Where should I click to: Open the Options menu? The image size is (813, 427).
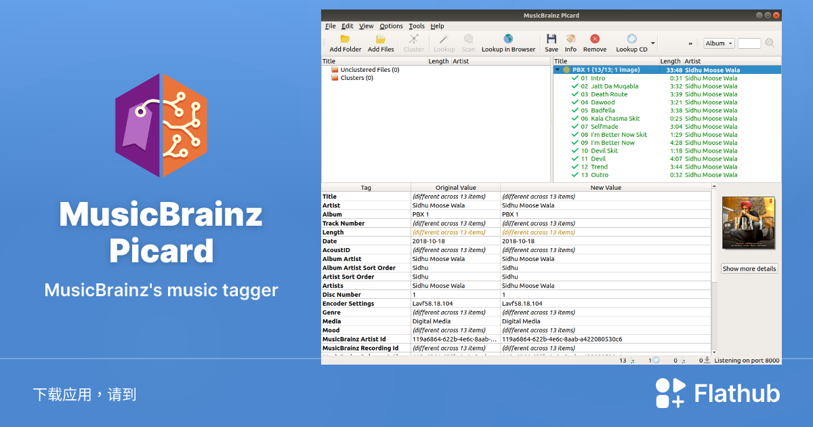(391, 26)
